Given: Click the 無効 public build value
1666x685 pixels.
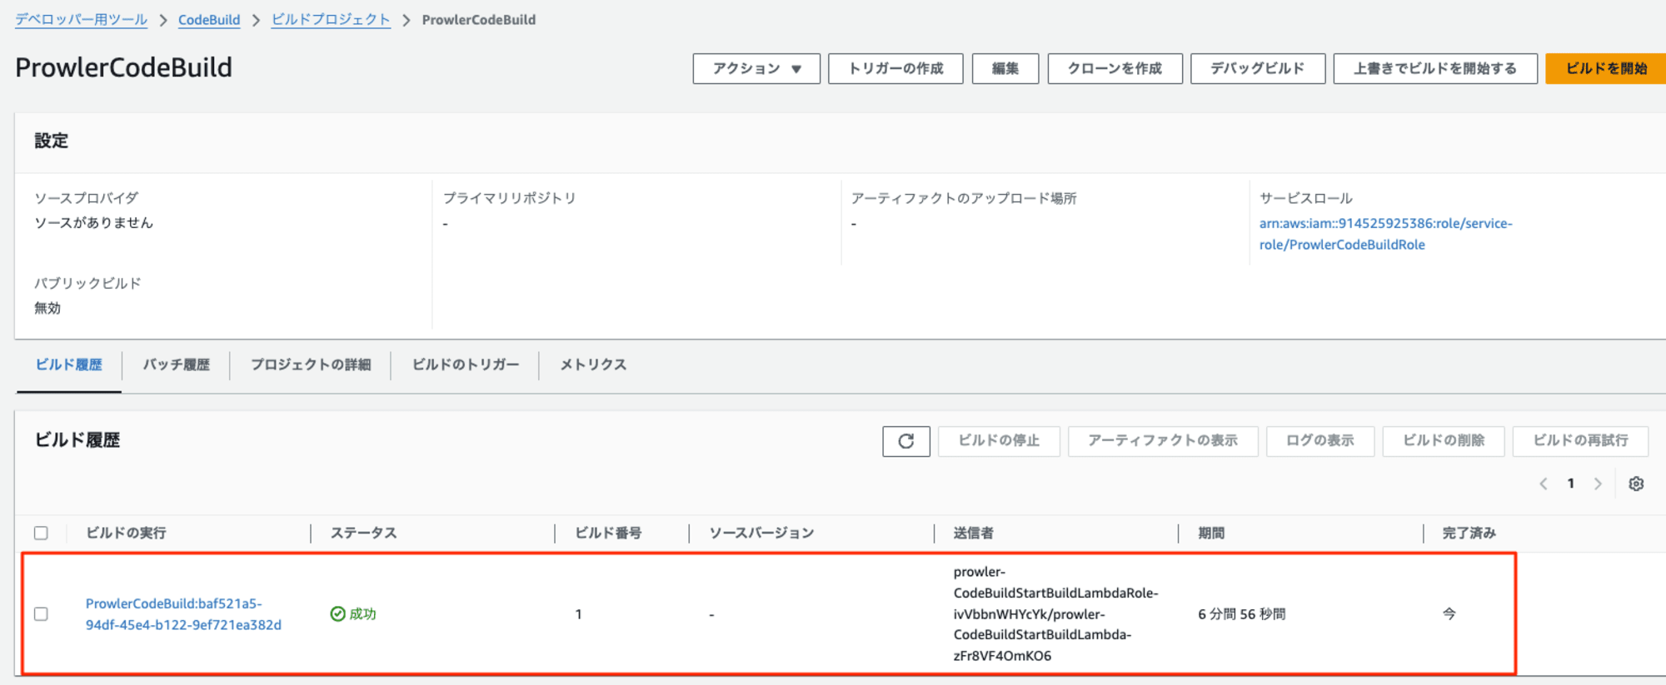Looking at the screenshot, I should click(x=47, y=308).
